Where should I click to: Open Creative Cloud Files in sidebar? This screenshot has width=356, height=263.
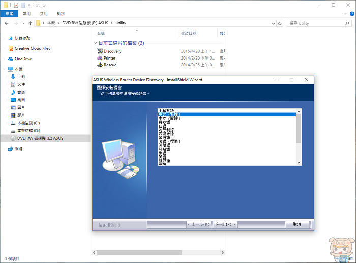pyautogui.click(x=32, y=48)
